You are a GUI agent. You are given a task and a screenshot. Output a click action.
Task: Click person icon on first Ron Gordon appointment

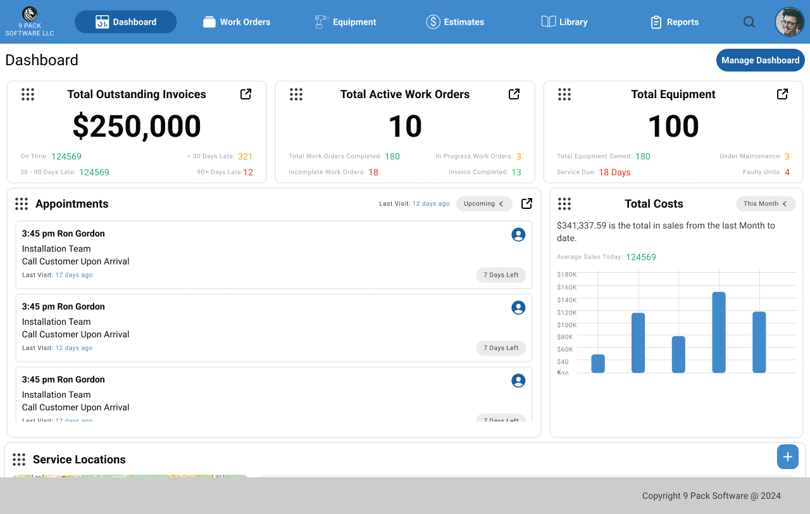pos(518,235)
